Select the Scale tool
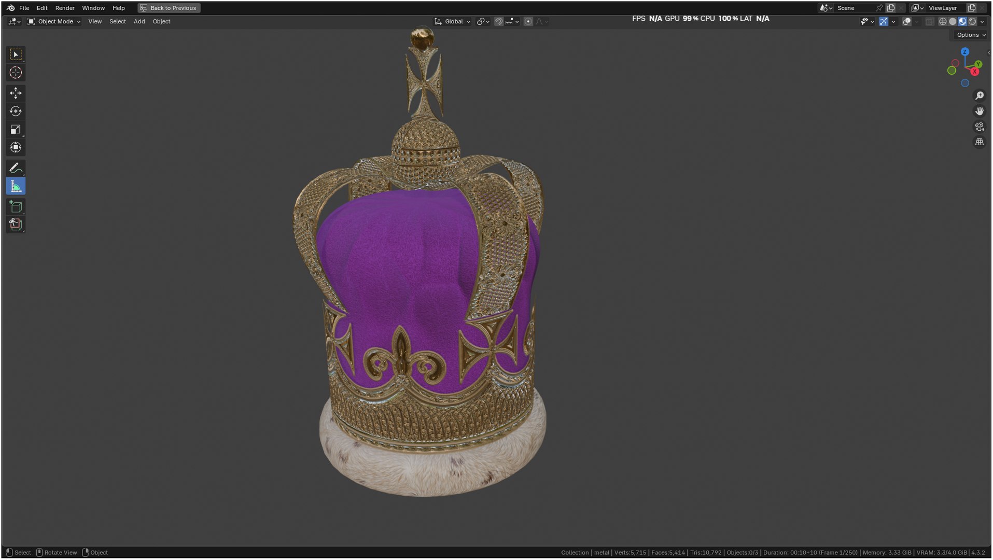Image resolution: width=993 pixels, height=560 pixels. point(16,129)
